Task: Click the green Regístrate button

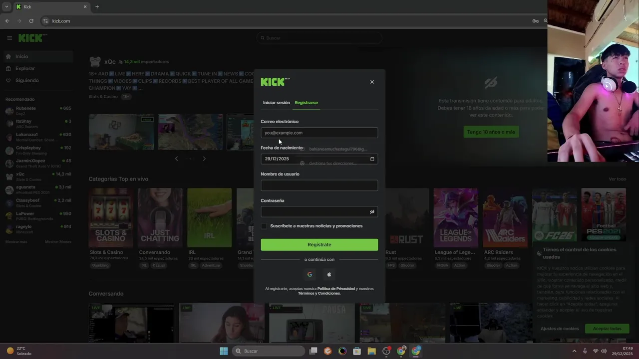Action: click(319, 245)
